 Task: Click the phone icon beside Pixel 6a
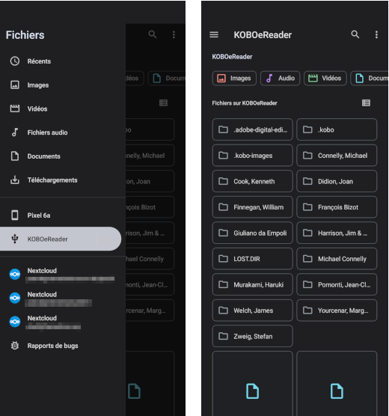tap(15, 215)
